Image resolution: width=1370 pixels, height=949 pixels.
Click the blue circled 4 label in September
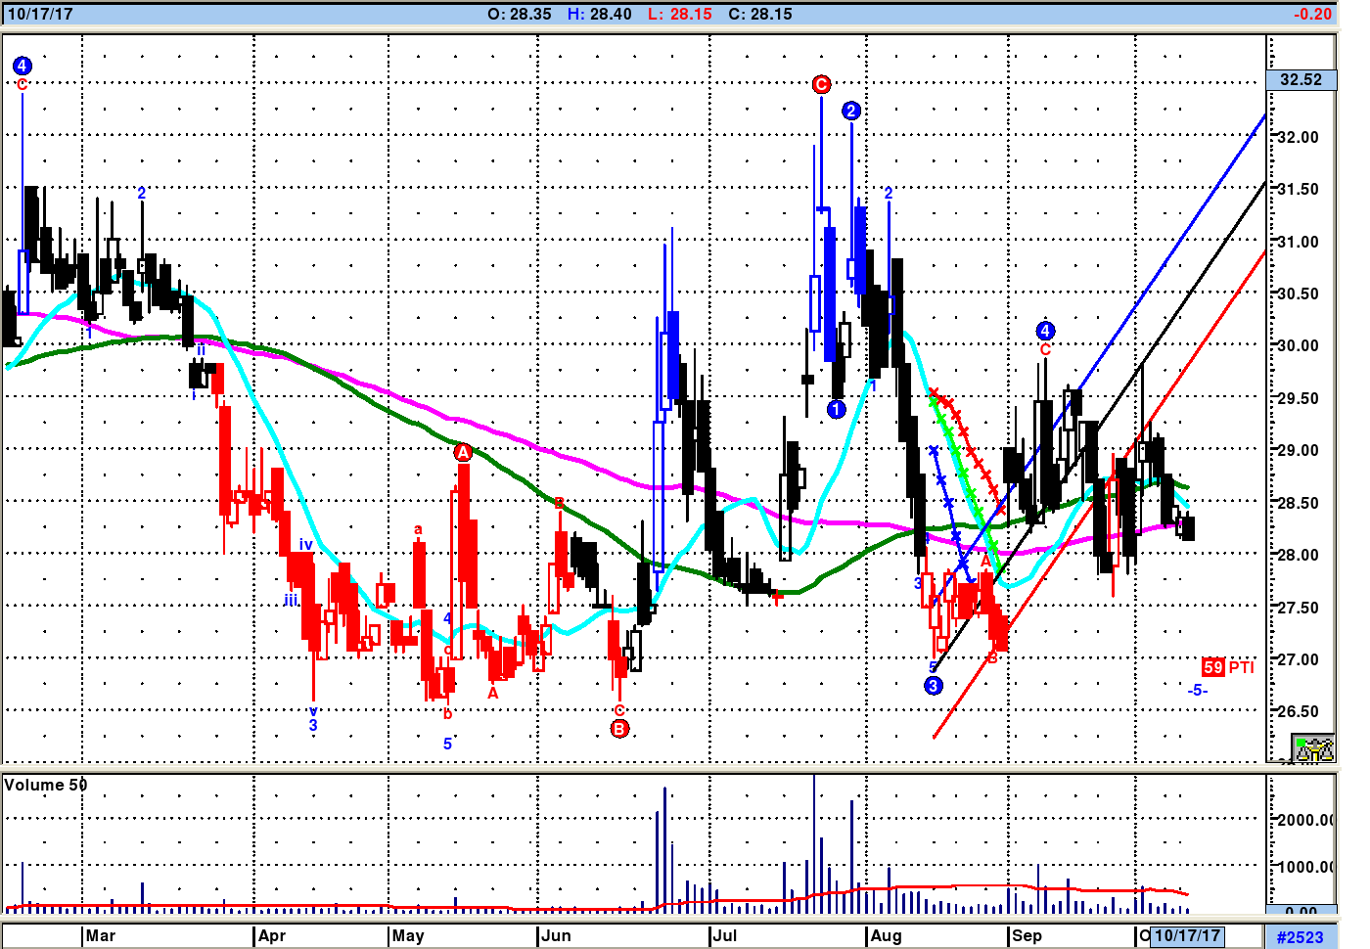[1045, 331]
